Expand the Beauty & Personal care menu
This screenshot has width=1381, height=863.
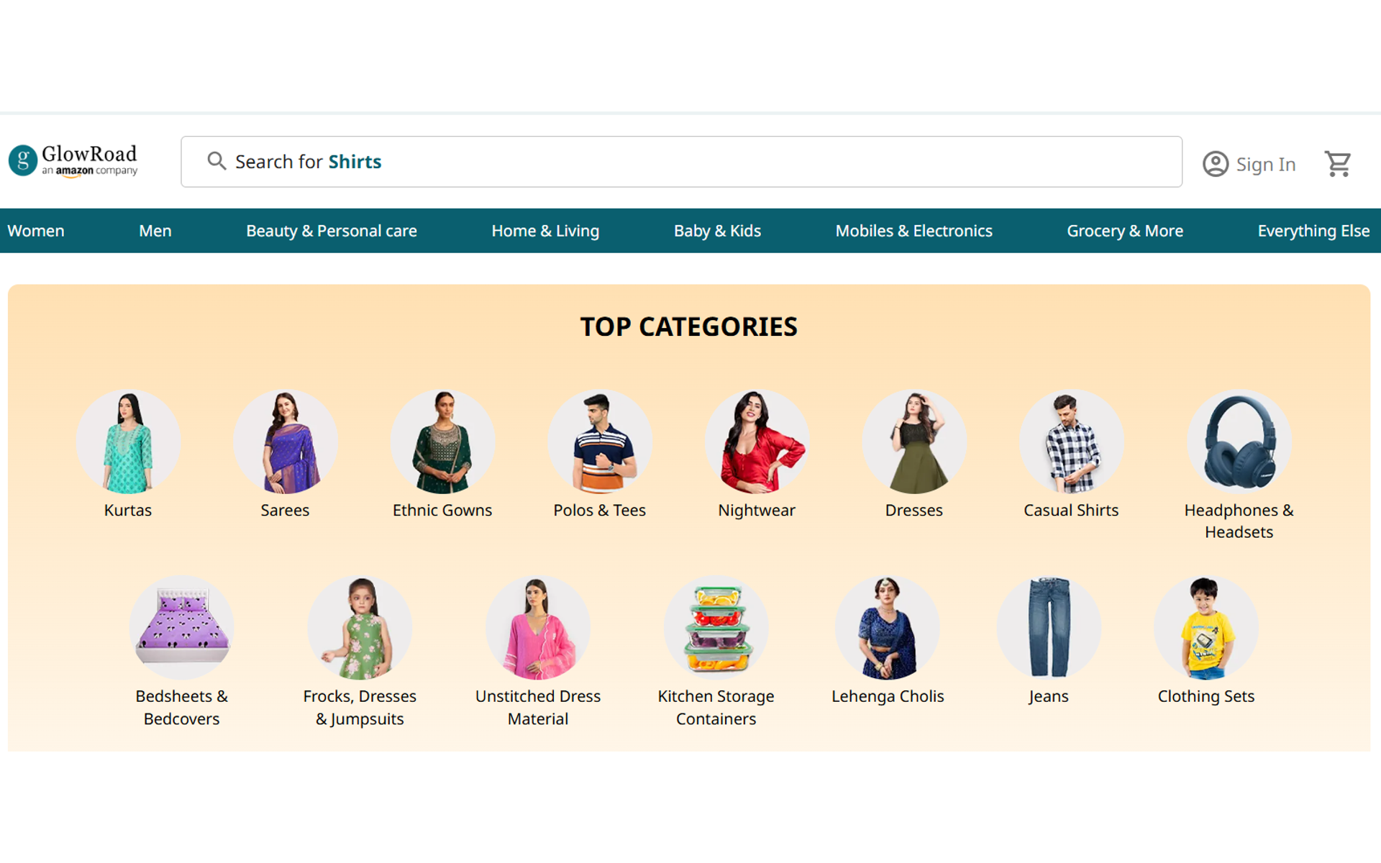click(332, 231)
